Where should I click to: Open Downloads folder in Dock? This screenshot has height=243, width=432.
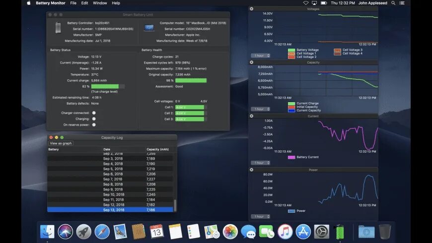click(x=366, y=232)
